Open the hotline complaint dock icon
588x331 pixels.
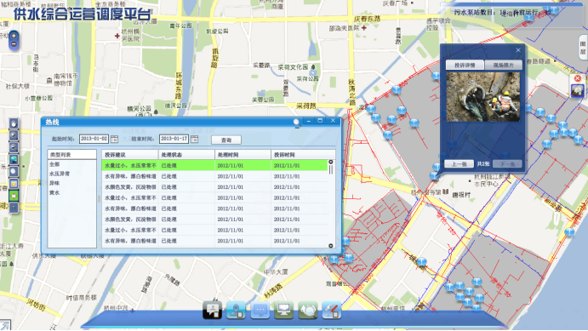212,311
